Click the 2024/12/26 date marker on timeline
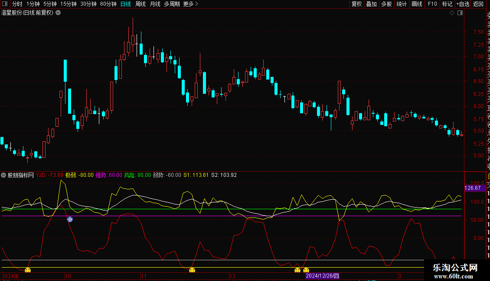 [323, 275]
